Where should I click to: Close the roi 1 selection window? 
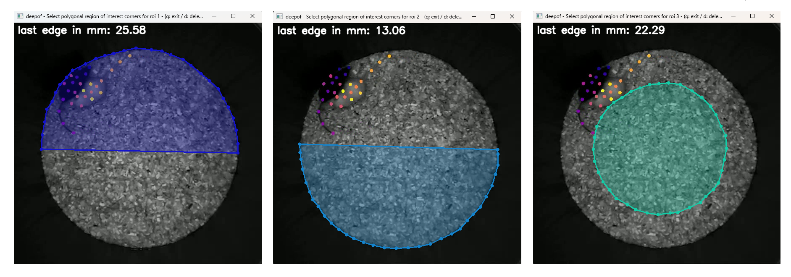click(x=252, y=16)
